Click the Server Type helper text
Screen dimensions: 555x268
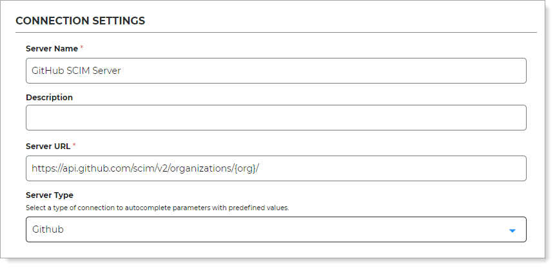point(157,208)
